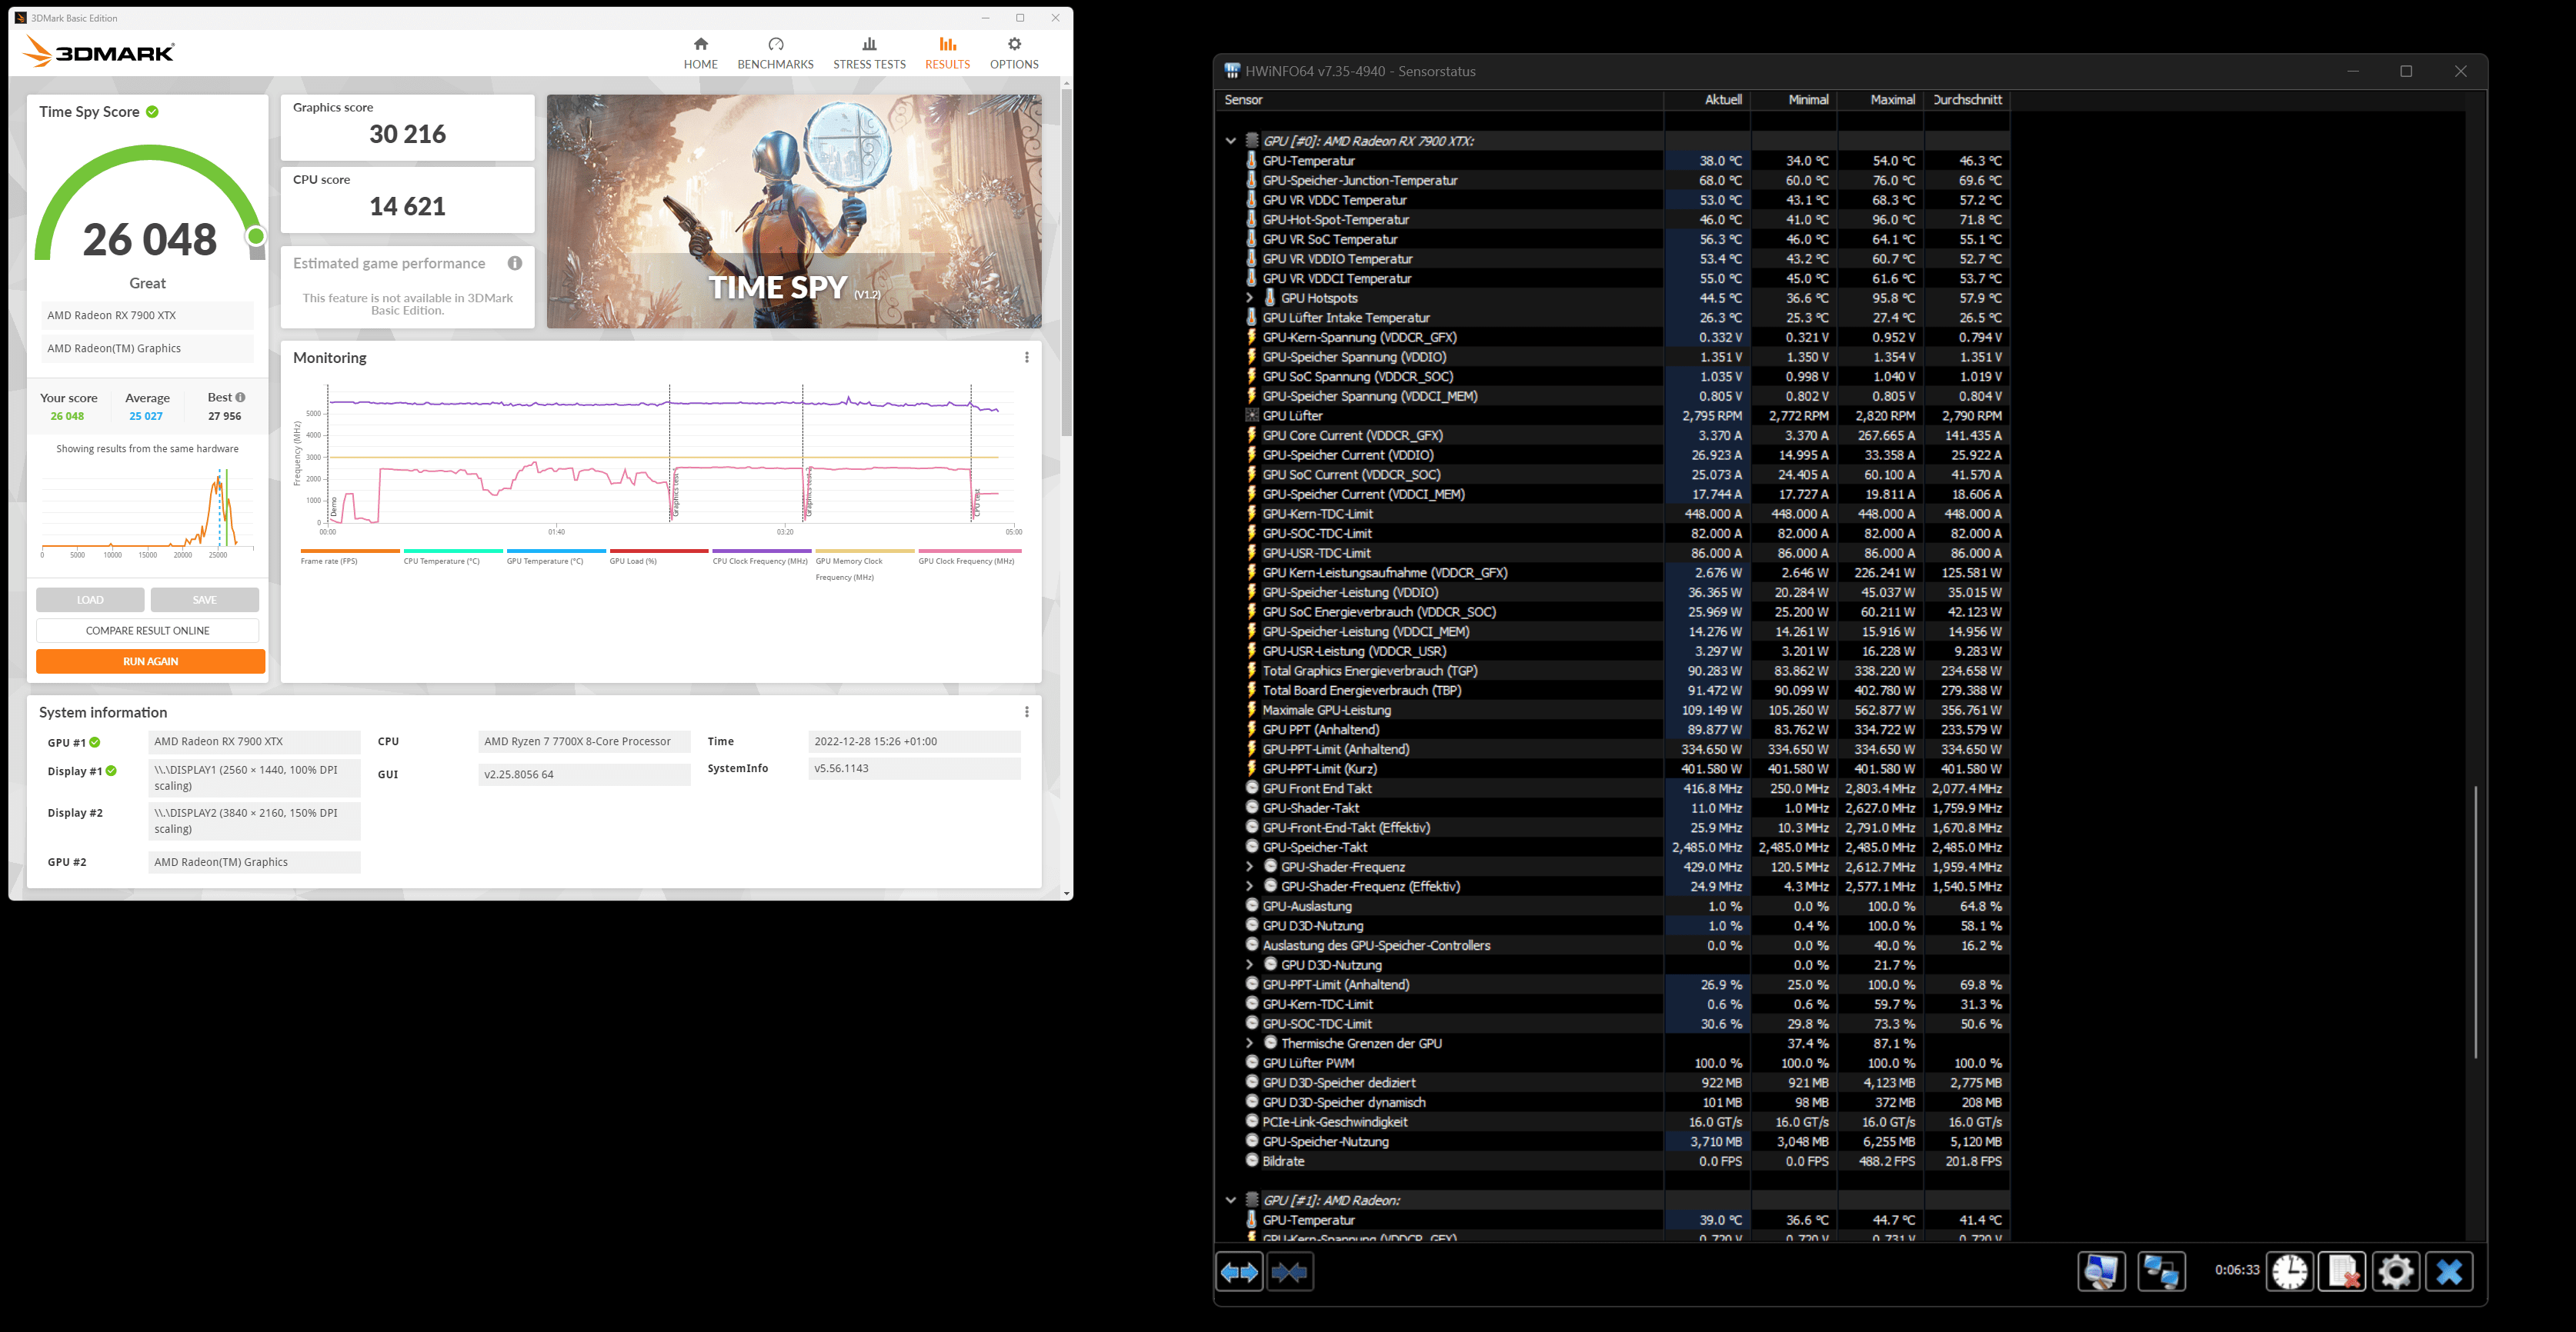Viewport: 2576px width, 1332px height.
Task: Expand Thermische Grenzen der GPU
Action: point(1249,1043)
